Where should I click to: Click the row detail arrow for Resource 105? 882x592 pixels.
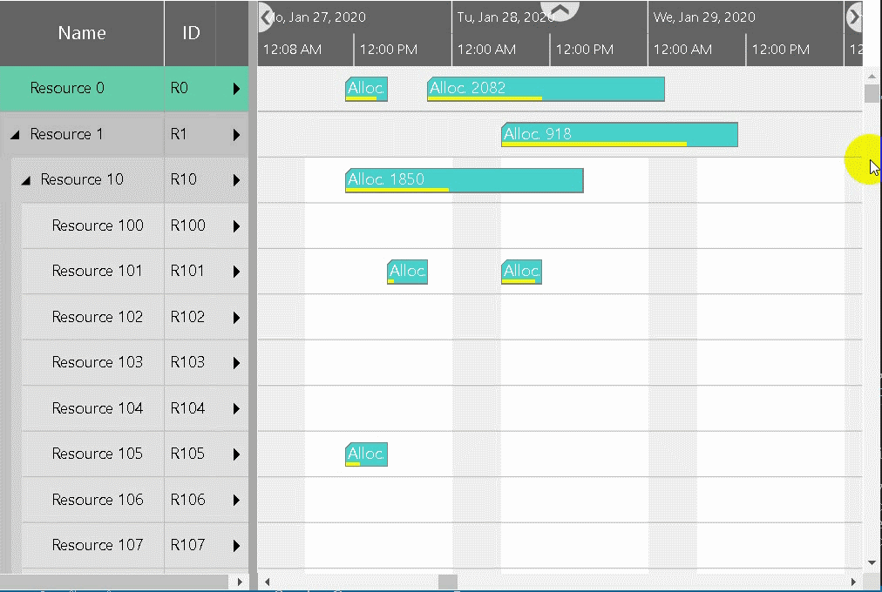point(235,454)
